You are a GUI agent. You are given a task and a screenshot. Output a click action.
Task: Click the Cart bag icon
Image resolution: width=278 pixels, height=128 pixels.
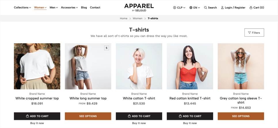(x=251, y=7)
